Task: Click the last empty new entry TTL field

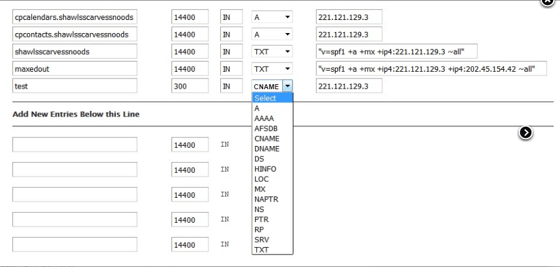Action: coord(190,245)
